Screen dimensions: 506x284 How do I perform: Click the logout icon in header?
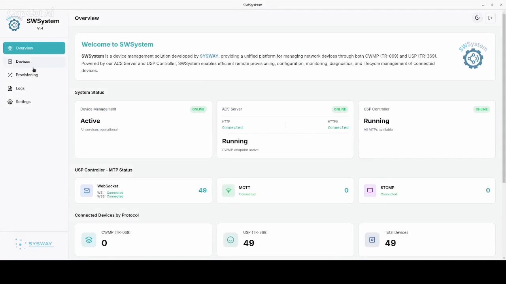pos(490,18)
